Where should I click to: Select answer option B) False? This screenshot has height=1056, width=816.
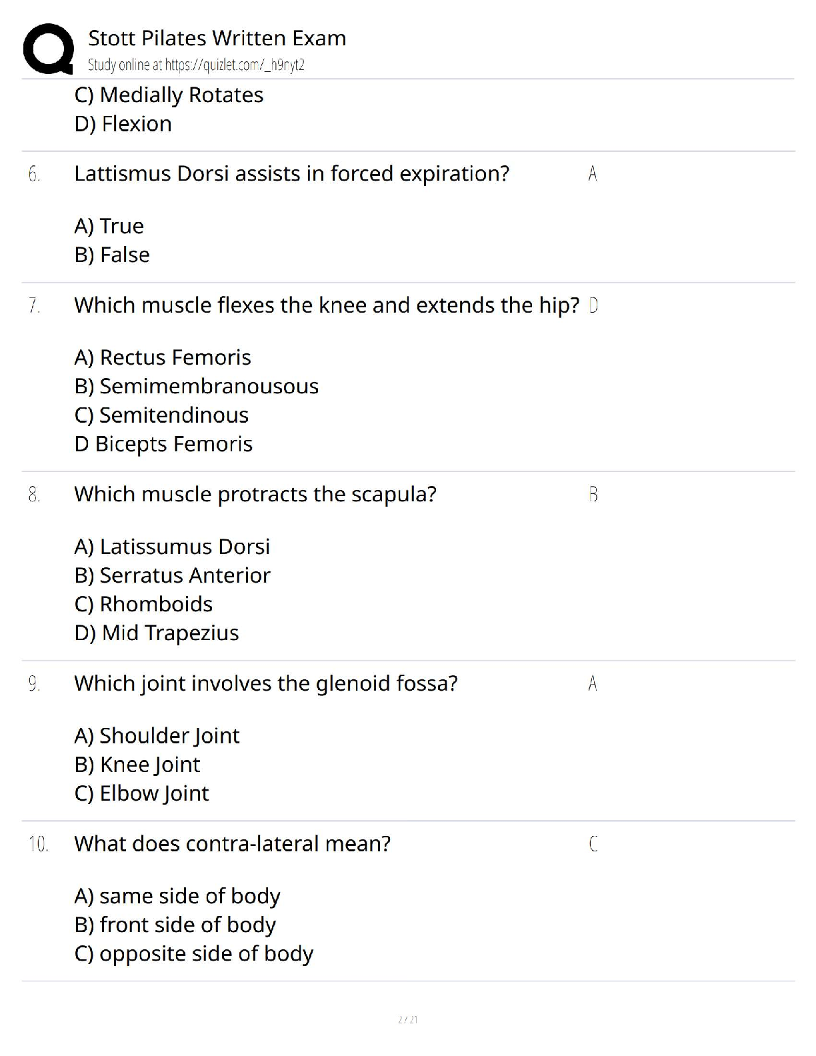(112, 255)
